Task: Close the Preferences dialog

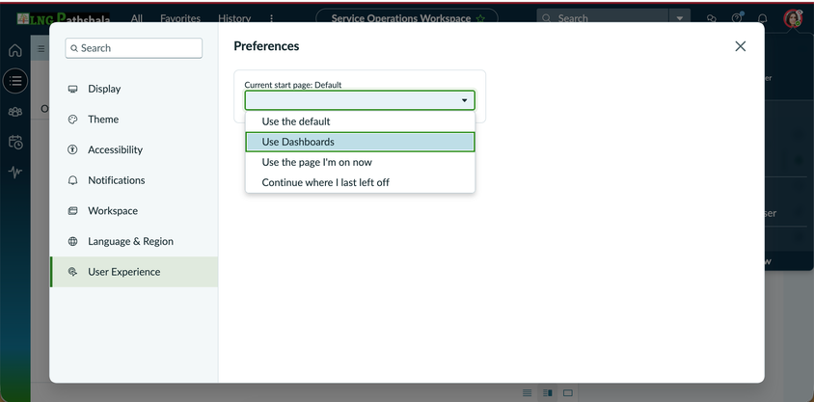Action: pos(741,46)
